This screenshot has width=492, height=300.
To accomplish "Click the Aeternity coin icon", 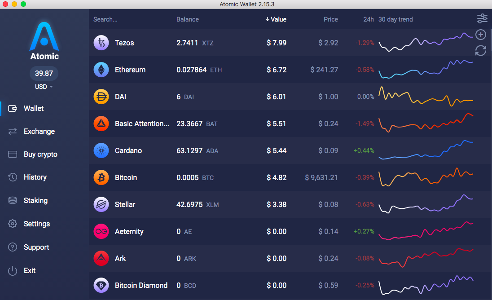I will point(101,232).
